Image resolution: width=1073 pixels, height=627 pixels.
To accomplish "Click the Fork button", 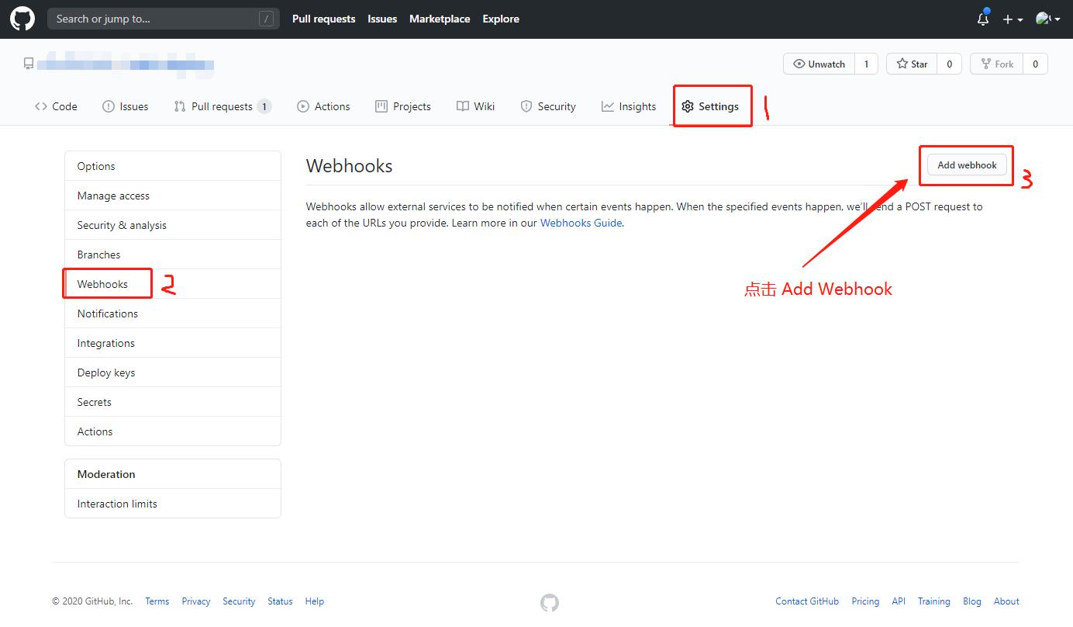I will pos(997,64).
